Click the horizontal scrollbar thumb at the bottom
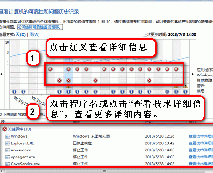 105,171
